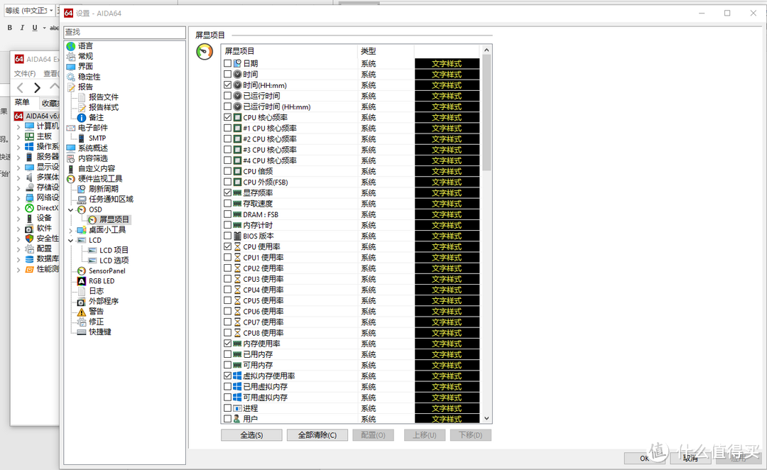Click the globe icon next to 语言
This screenshot has height=470, width=767.
(71, 46)
